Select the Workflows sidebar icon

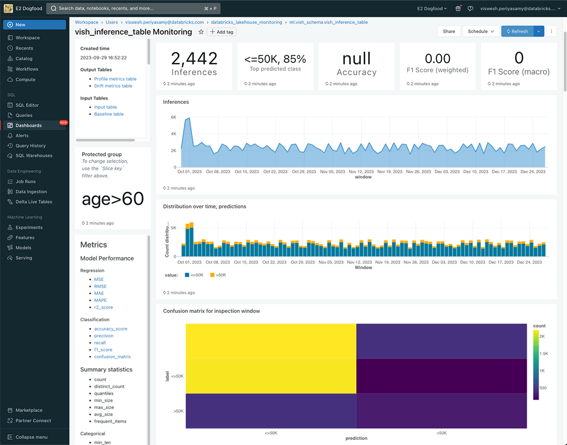coord(23,68)
